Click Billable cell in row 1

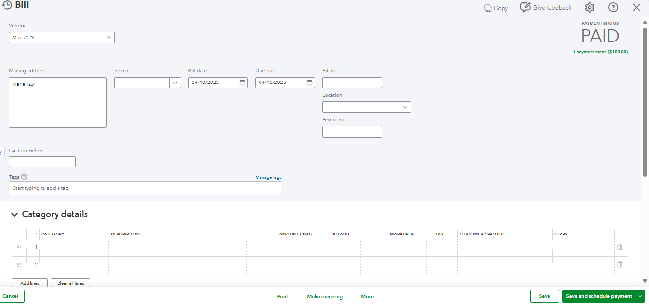[344, 248]
